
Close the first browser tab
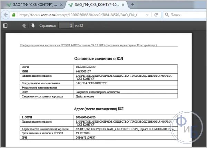(61, 5)
